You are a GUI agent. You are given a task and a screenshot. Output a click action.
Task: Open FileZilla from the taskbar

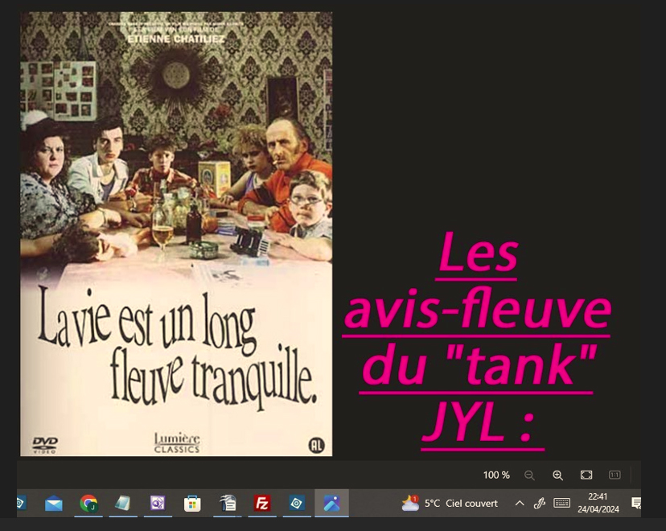pos(262,504)
